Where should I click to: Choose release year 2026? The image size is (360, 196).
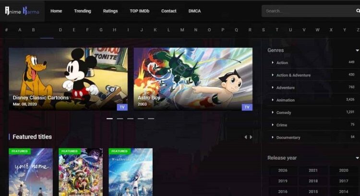point(283,170)
